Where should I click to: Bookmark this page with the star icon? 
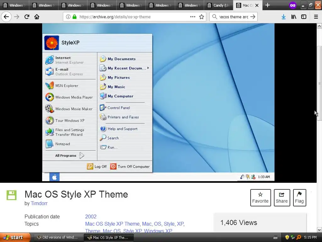[202, 17]
